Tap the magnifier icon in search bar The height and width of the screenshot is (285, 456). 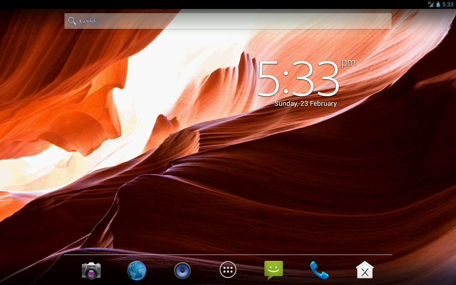click(72, 21)
